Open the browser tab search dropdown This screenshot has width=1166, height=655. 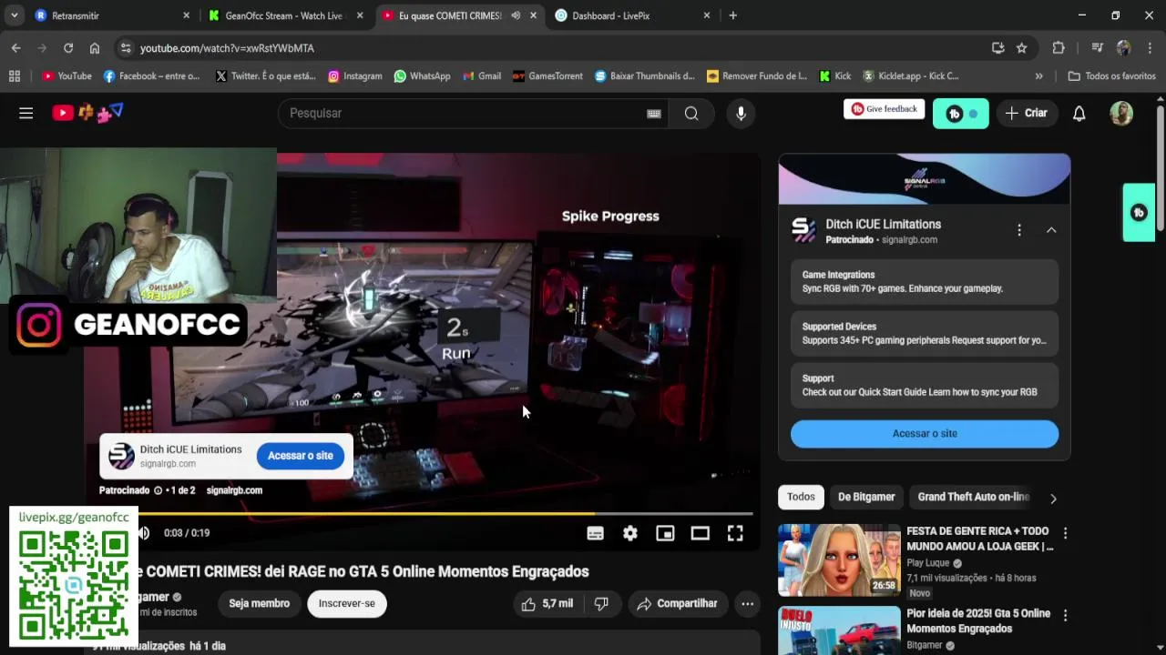point(15,15)
